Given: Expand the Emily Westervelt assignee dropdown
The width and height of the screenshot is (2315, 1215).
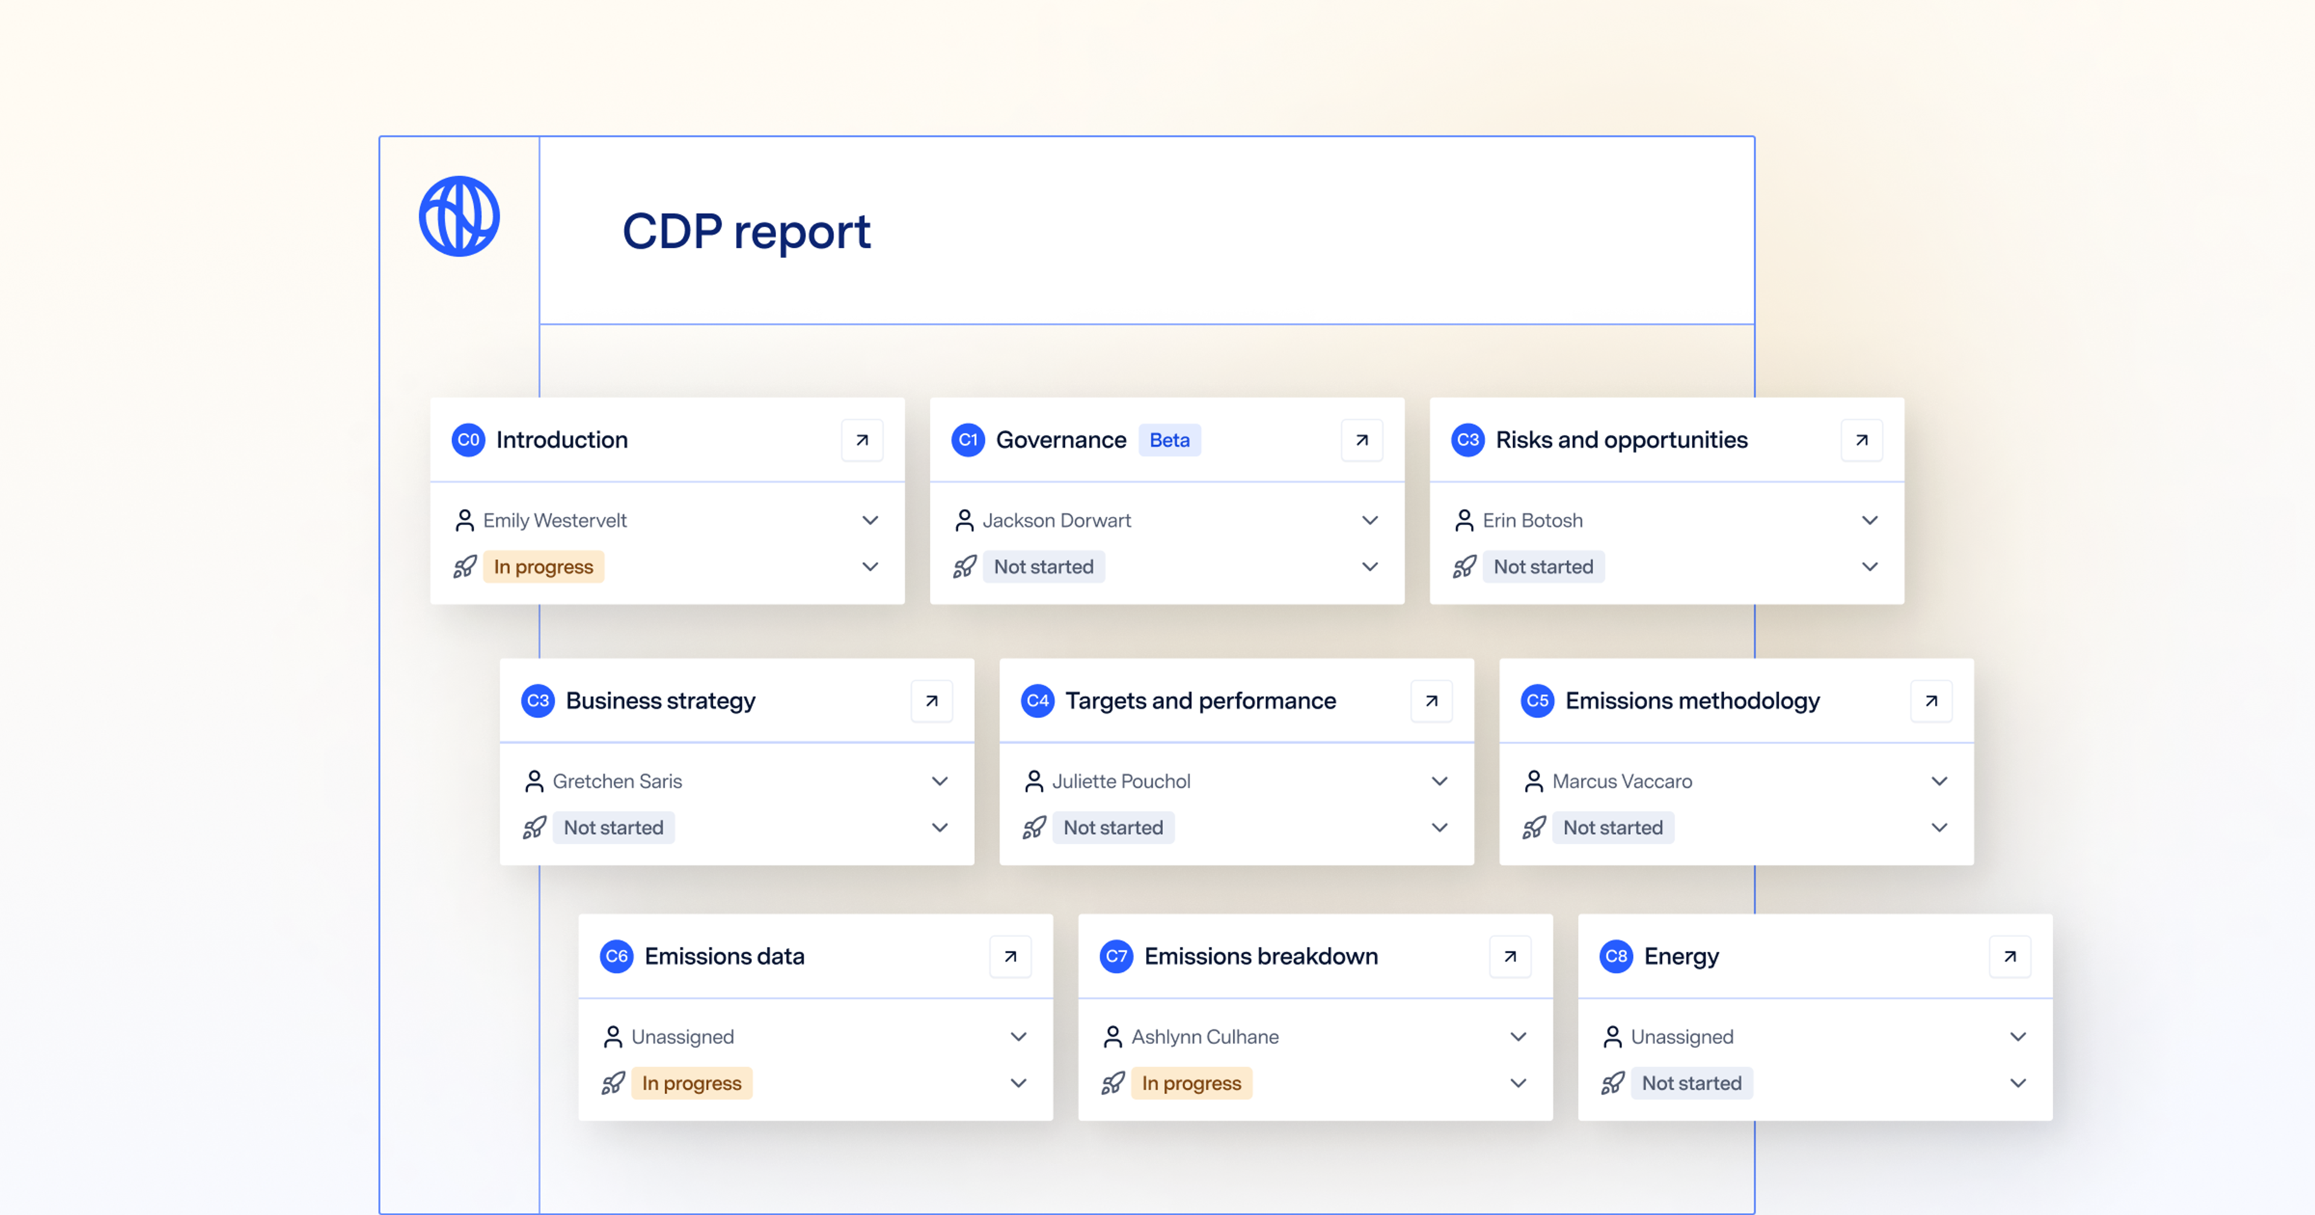Looking at the screenshot, I should [870, 520].
